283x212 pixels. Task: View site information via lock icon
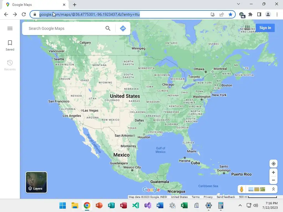pos(35,14)
